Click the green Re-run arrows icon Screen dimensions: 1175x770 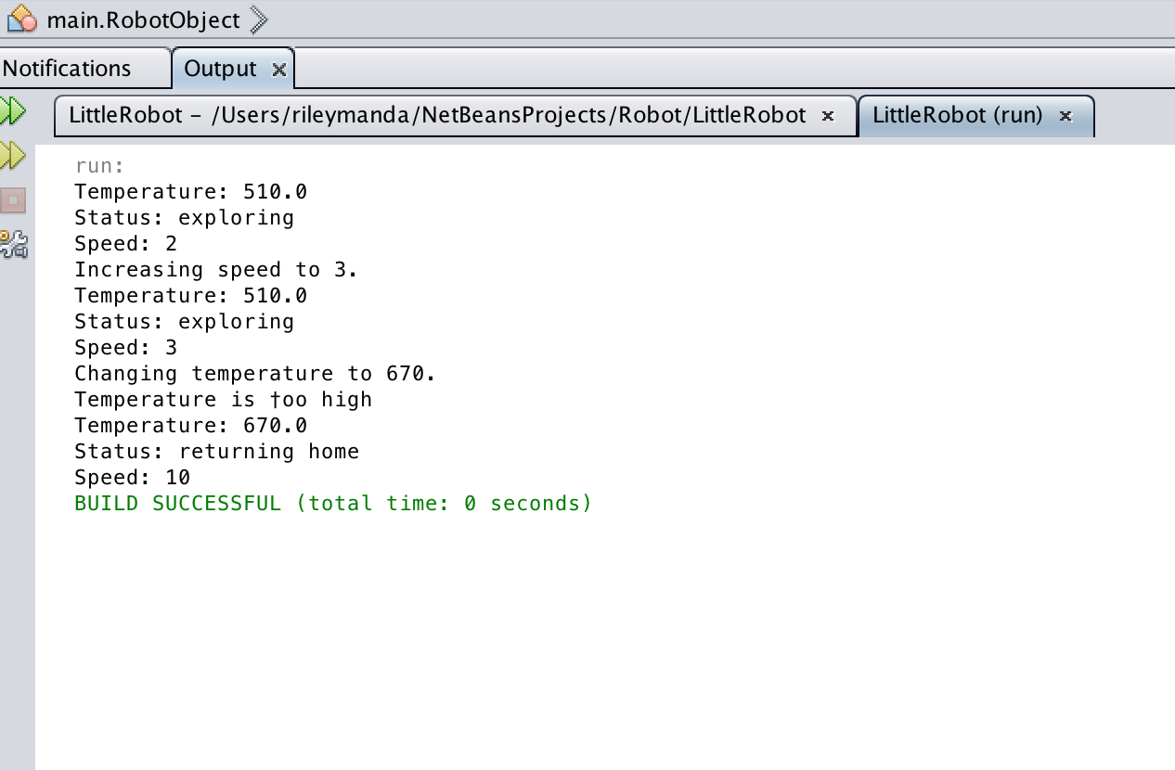click(13, 112)
